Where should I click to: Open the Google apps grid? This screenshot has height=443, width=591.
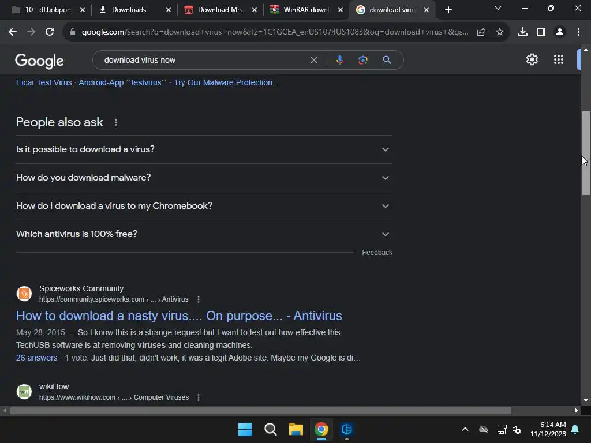[x=558, y=59]
